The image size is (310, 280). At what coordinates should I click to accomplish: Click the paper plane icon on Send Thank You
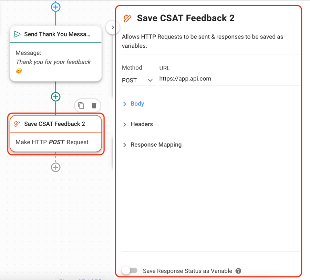point(17,34)
